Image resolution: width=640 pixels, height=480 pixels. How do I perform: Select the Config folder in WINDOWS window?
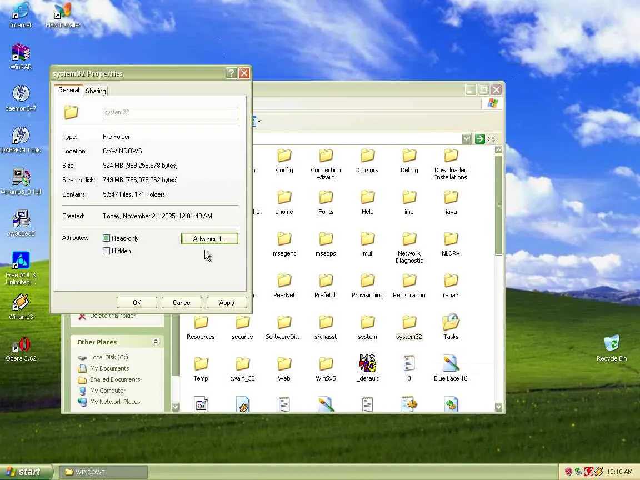(284, 161)
